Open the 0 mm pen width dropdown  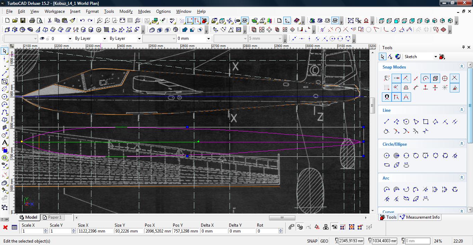point(208,38)
